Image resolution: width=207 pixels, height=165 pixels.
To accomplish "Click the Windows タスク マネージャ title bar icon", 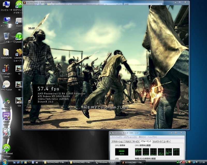I will coord(112,133).
